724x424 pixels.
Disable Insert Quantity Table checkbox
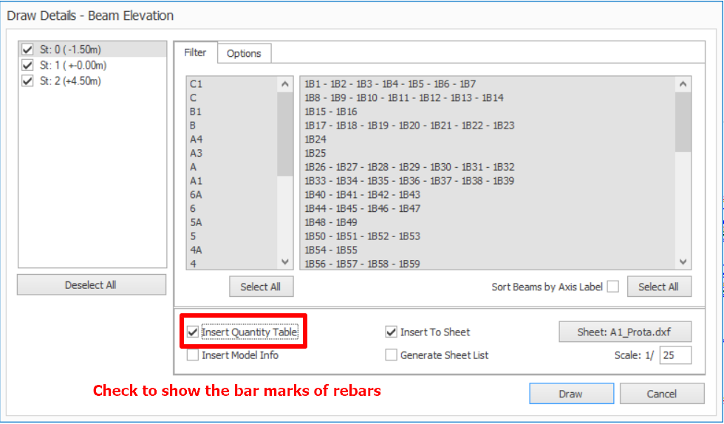point(193,332)
